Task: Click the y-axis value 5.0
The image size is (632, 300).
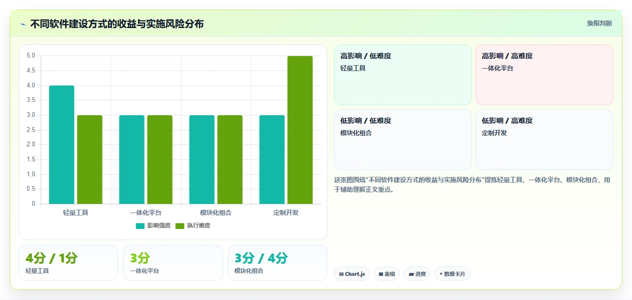Action: point(31,56)
